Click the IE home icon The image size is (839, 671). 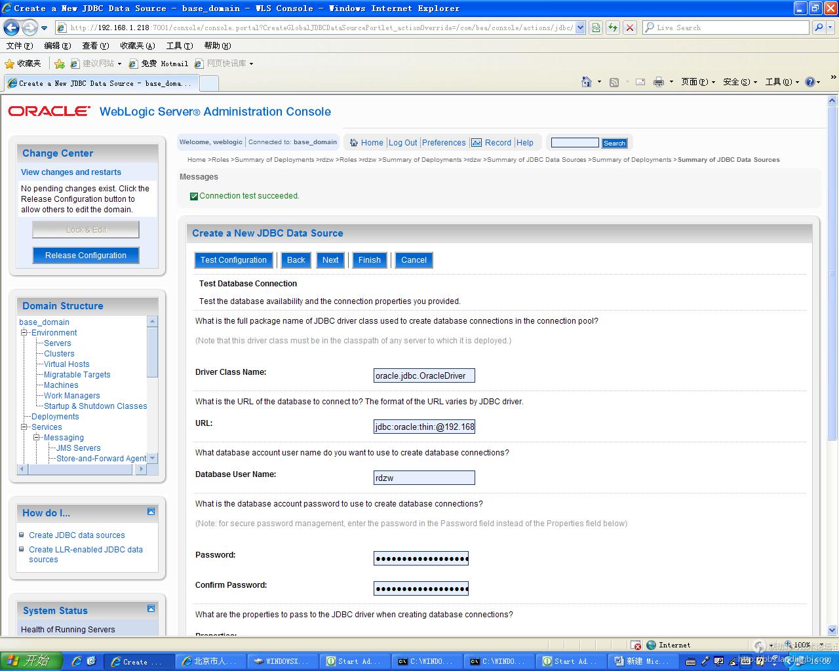587,82
